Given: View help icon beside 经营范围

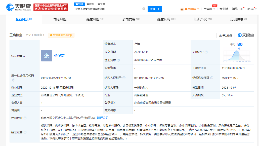Looking at the screenshot, I should (25, 132).
